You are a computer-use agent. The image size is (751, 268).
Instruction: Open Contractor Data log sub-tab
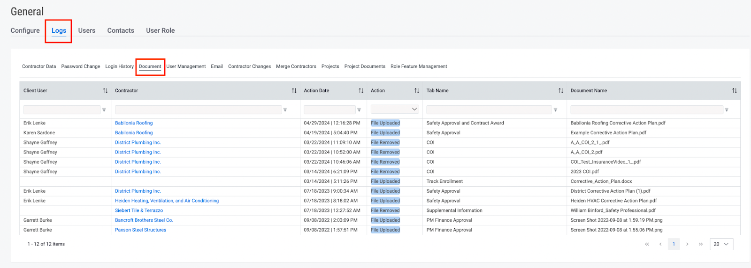[x=39, y=66]
